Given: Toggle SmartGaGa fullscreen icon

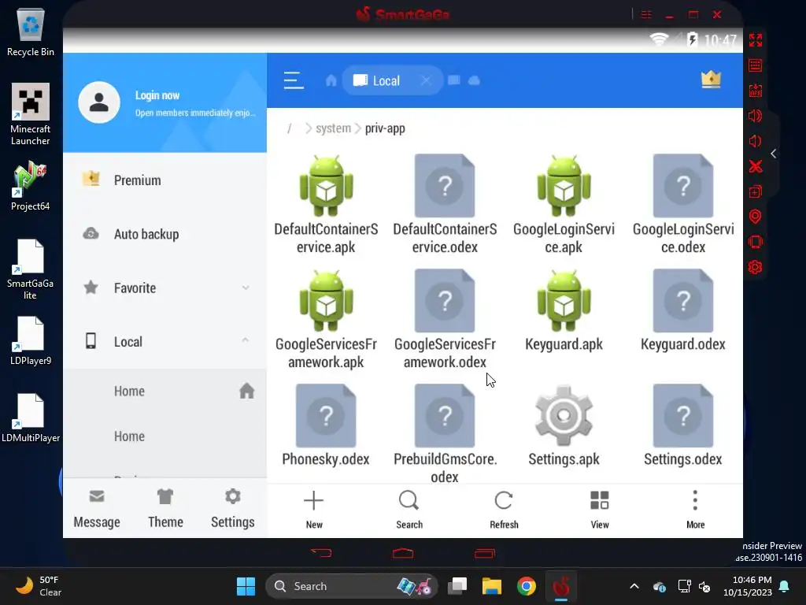Looking at the screenshot, I should tap(755, 40).
